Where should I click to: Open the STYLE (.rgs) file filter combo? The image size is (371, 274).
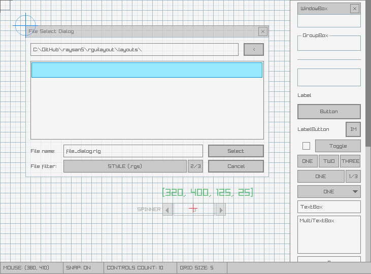pos(125,166)
